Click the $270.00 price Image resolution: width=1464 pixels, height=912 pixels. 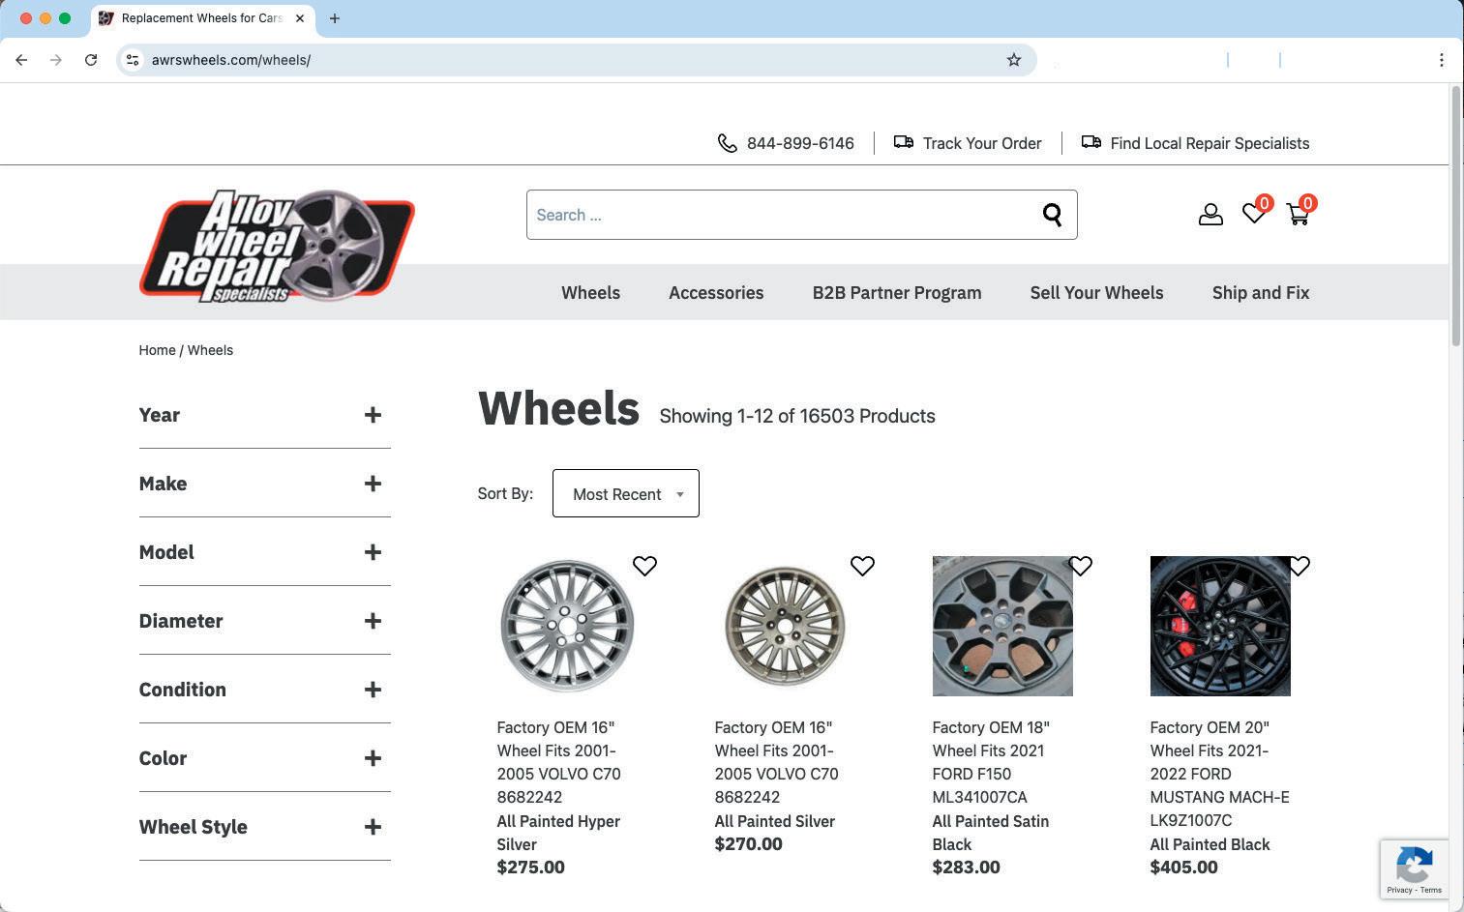[748, 844]
